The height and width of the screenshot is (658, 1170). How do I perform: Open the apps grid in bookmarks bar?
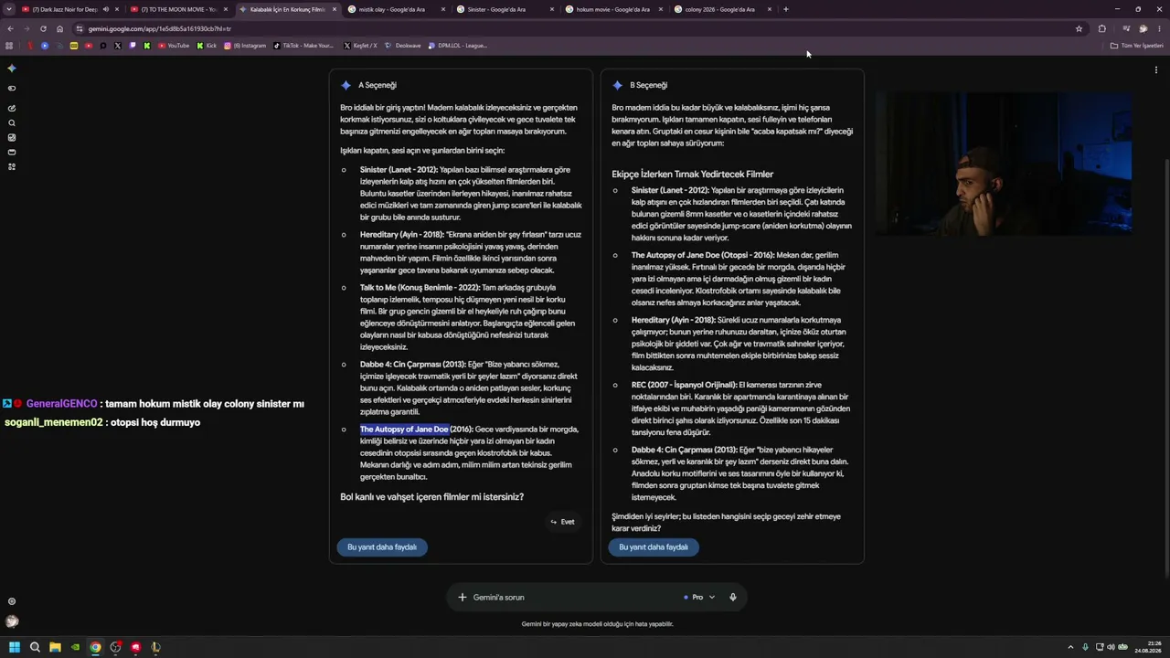(x=9, y=46)
